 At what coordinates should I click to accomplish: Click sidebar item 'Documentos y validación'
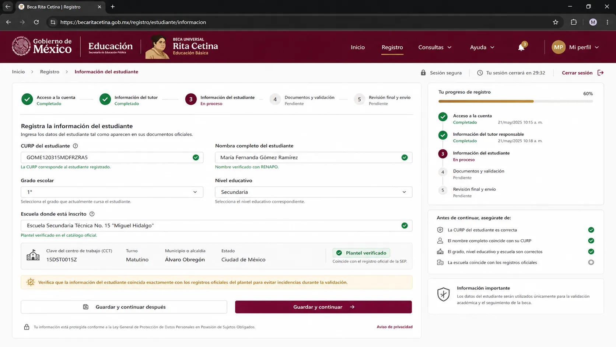(x=479, y=171)
